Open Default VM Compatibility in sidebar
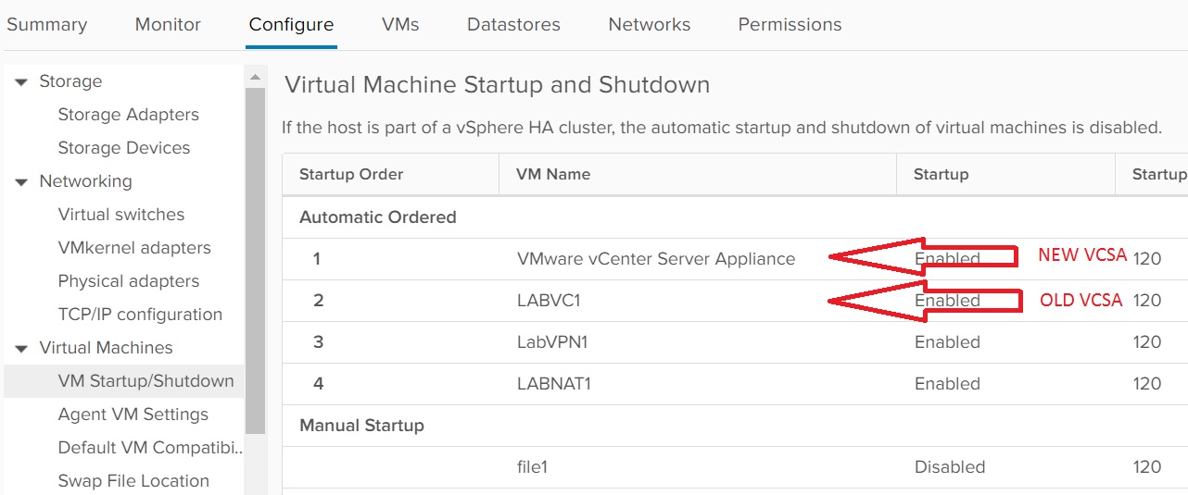Viewport: 1188px width, 495px height. 150,448
